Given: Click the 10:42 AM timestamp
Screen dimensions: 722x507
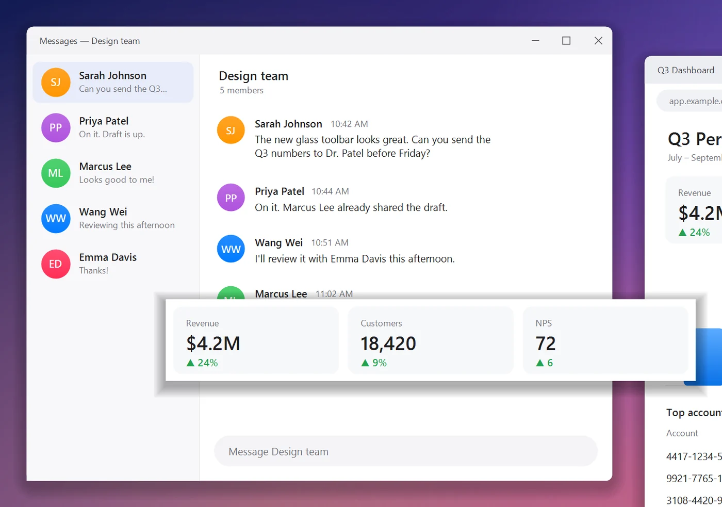Looking at the screenshot, I should [x=349, y=124].
